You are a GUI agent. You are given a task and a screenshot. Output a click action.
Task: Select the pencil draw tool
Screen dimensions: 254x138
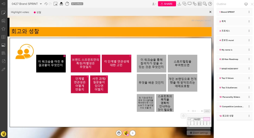pos(4,69)
